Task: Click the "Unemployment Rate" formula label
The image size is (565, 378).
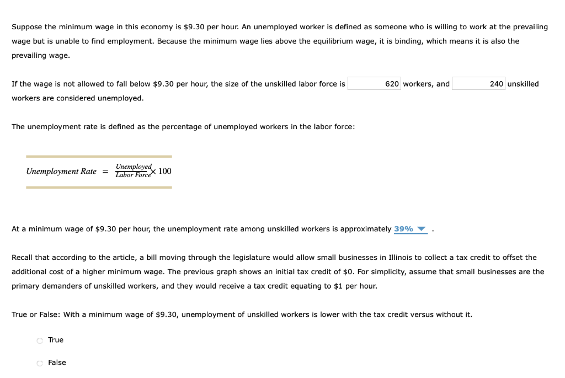Action: [x=61, y=171]
